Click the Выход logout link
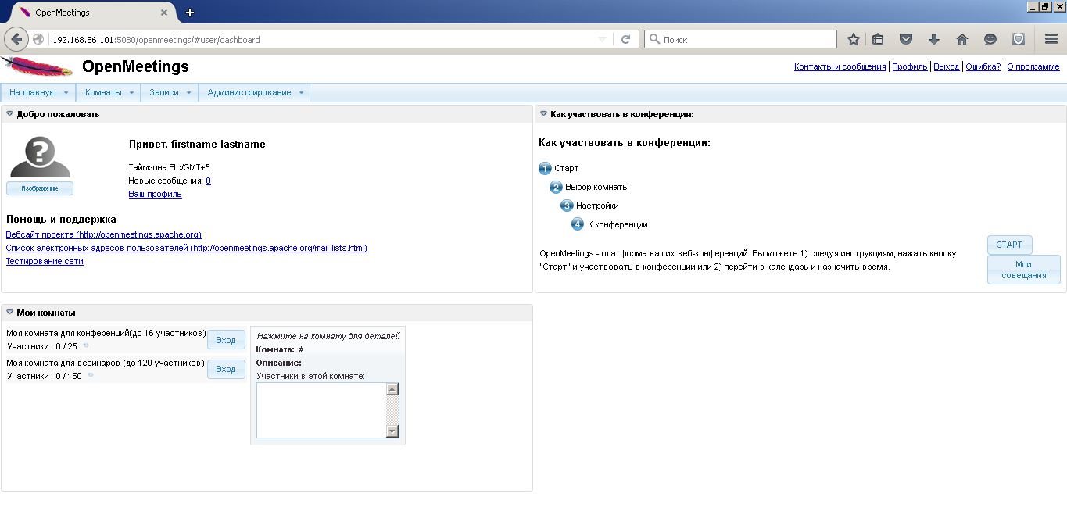The width and height of the screenshot is (1067, 508). [x=947, y=67]
